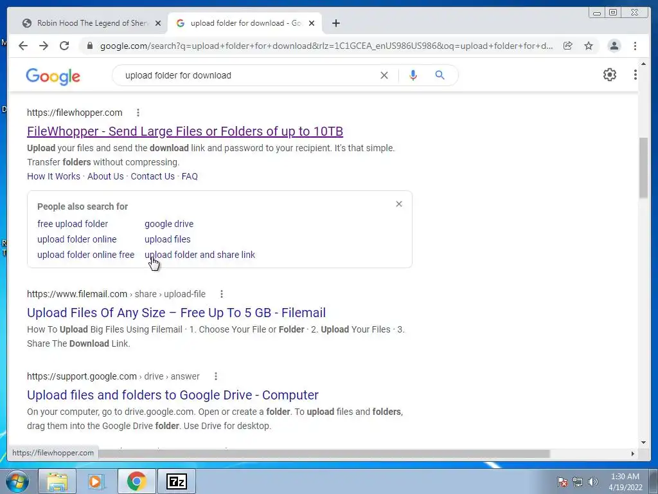Search for upload files suggestion
This screenshot has height=494, width=658.
[168, 239]
